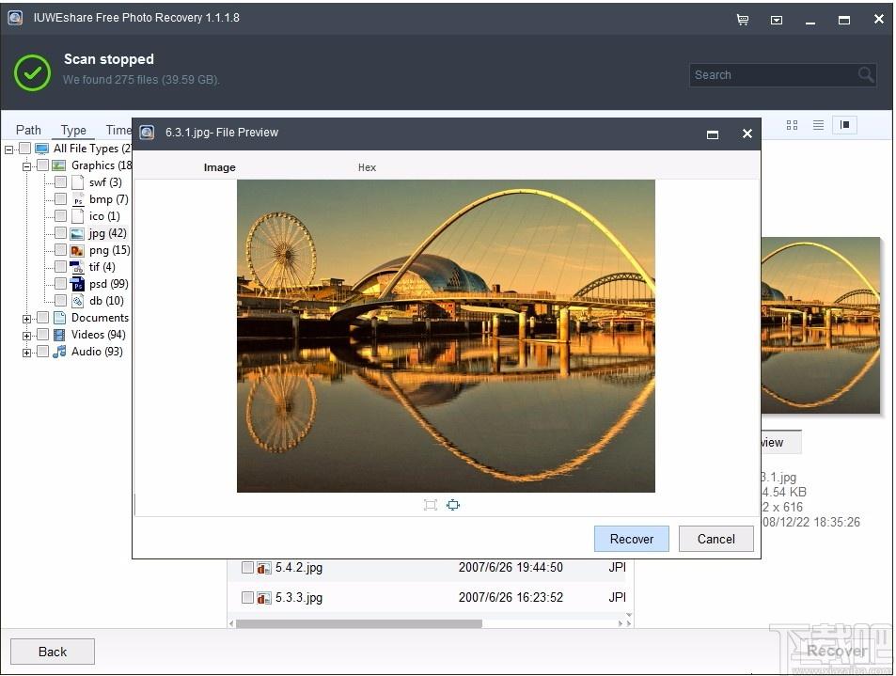Click the Documents category icon
Viewport: 896px width, 676px height.
59,318
